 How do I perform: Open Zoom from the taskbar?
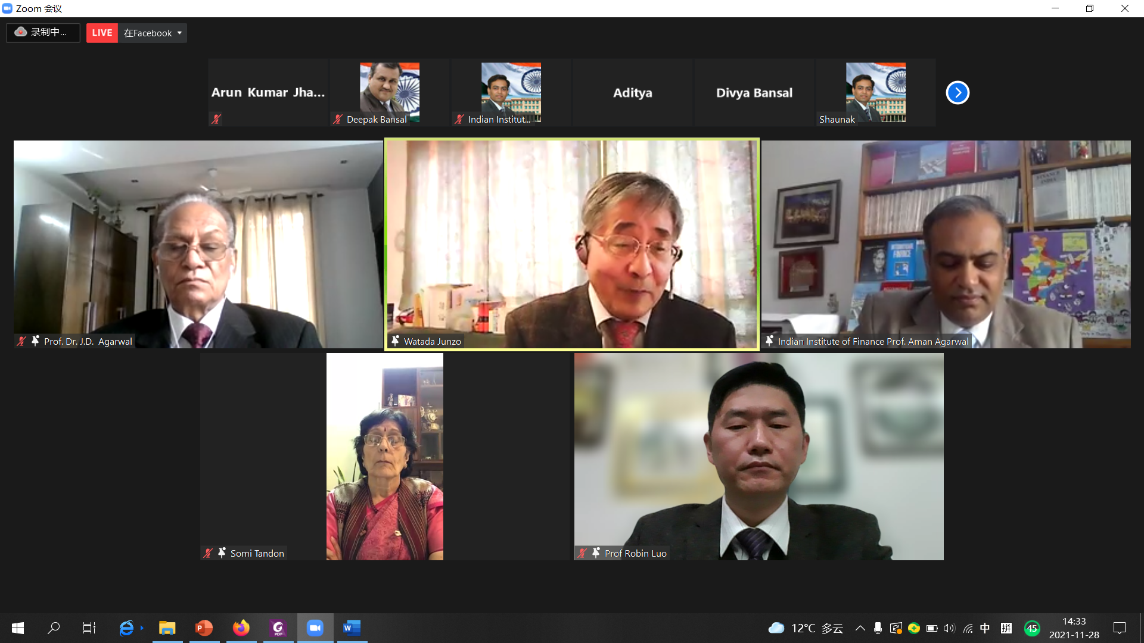315,628
